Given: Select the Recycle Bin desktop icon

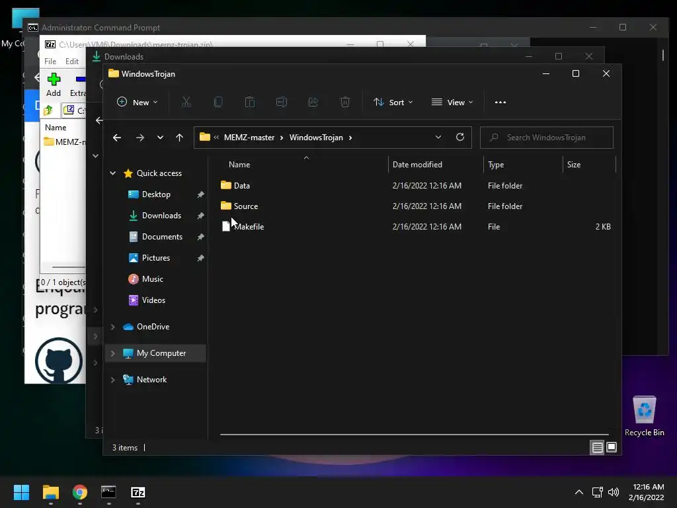Looking at the screenshot, I should [644, 416].
